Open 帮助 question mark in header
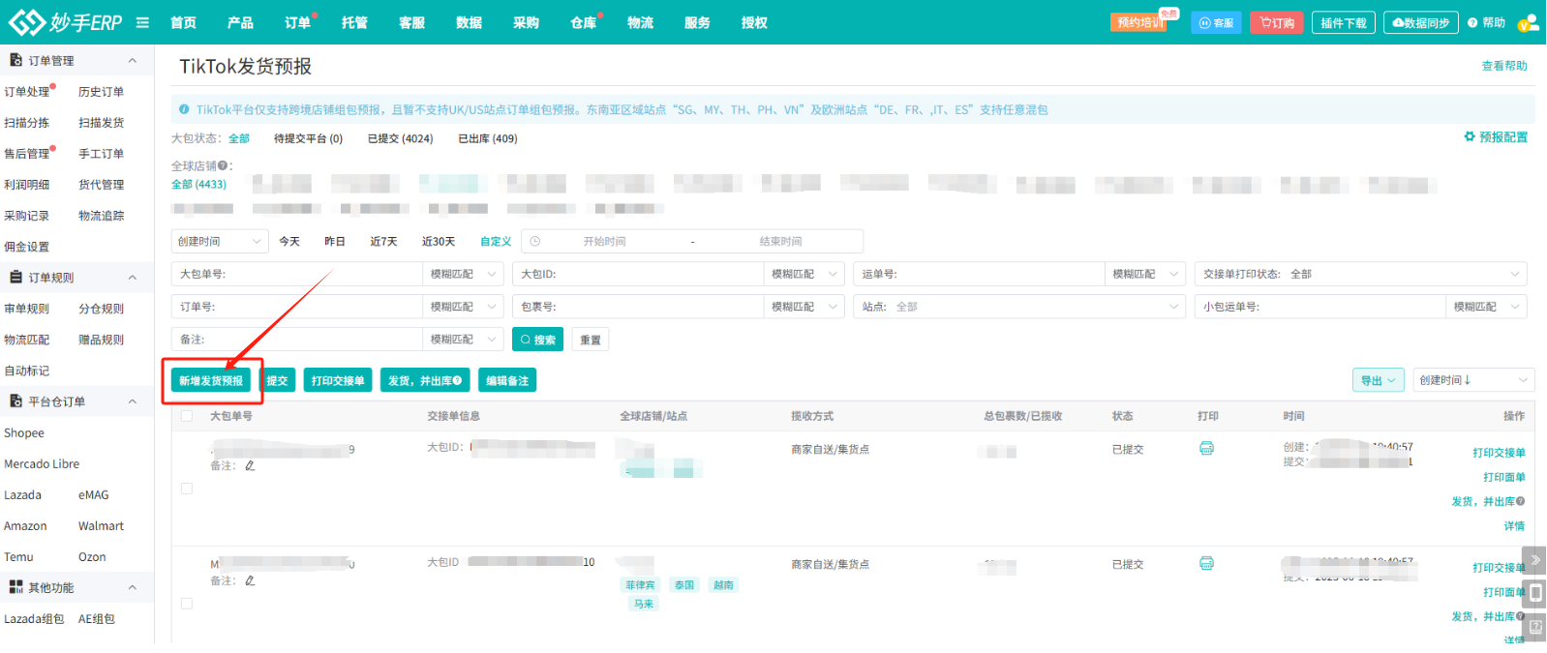The width and height of the screenshot is (1547, 653). [x=1486, y=22]
